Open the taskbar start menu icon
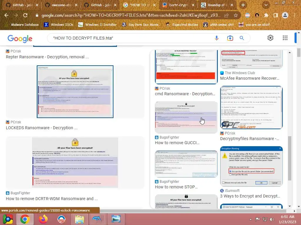The width and height of the screenshot is (301, 225). coord(8,219)
